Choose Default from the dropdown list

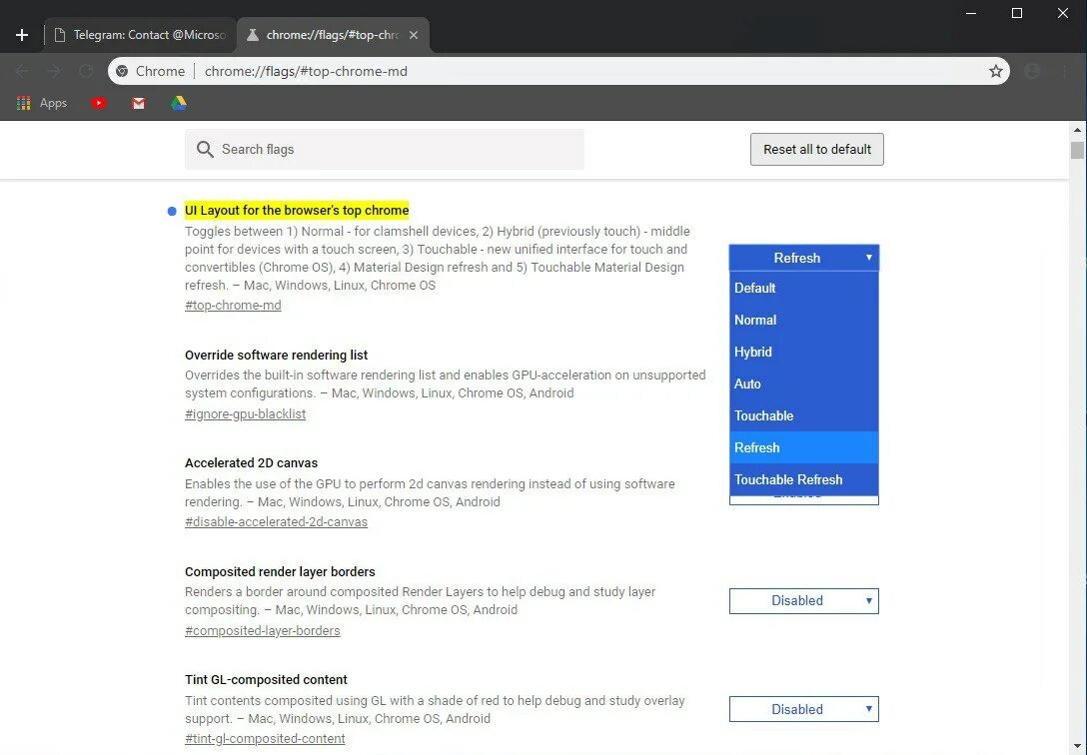(804, 289)
